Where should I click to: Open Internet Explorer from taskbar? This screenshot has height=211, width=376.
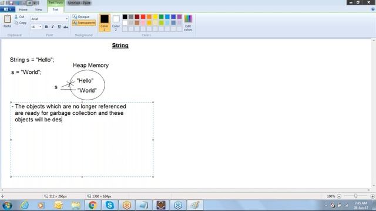(x=25, y=205)
